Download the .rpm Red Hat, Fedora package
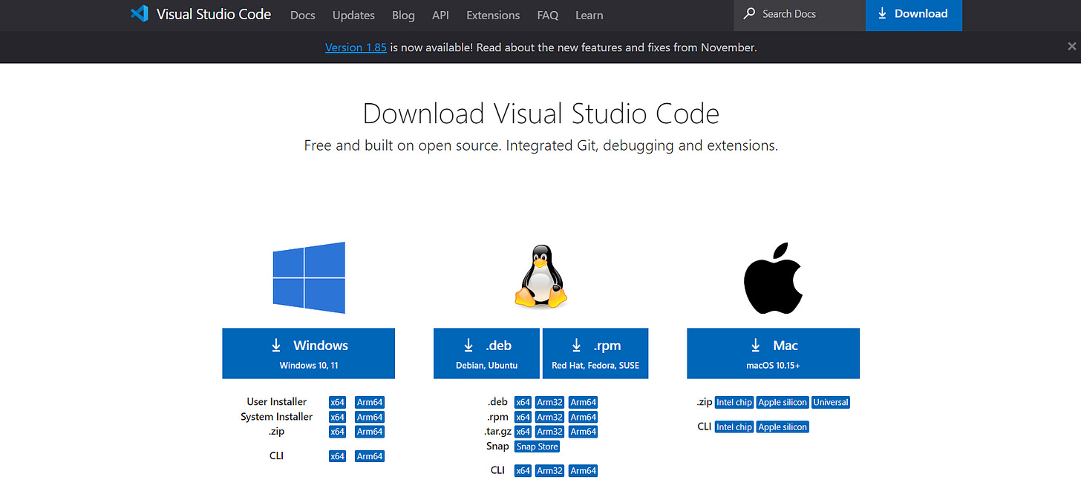 (595, 353)
